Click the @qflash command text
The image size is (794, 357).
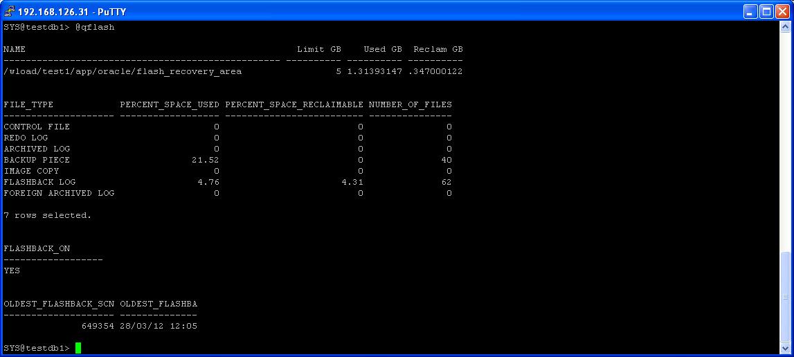point(95,27)
